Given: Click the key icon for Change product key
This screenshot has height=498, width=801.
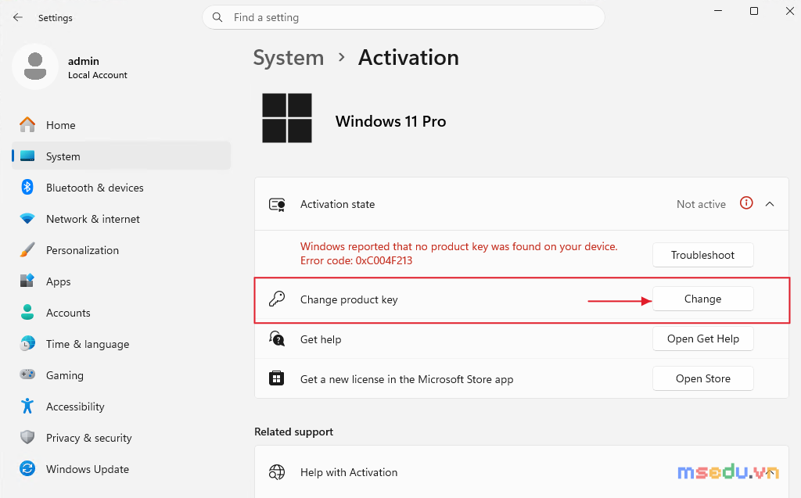Looking at the screenshot, I should pyautogui.click(x=276, y=299).
